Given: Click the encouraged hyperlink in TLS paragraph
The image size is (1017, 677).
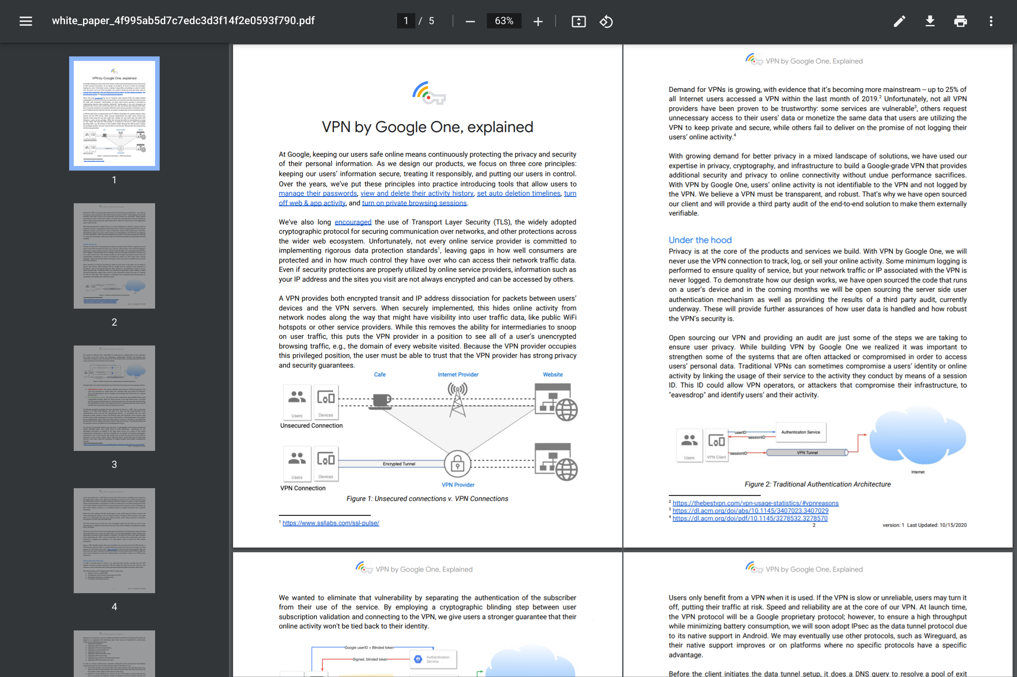Looking at the screenshot, I should (353, 222).
